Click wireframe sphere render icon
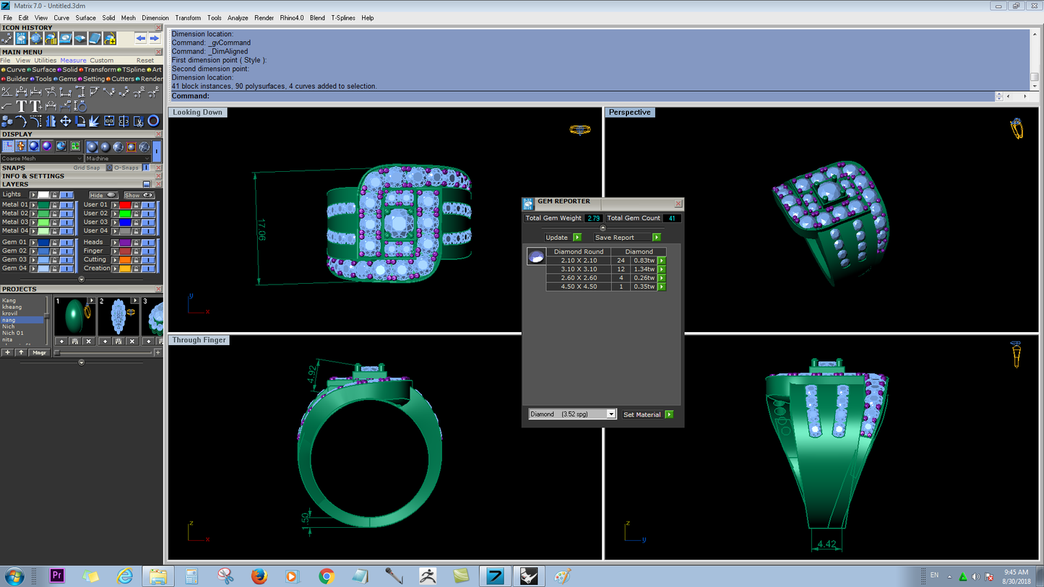 coord(144,147)
